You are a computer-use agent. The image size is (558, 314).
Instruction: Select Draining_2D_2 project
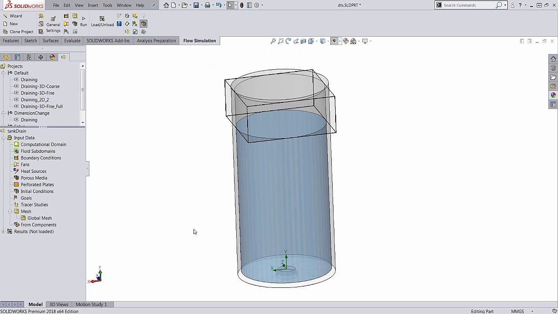click(35, 100)
